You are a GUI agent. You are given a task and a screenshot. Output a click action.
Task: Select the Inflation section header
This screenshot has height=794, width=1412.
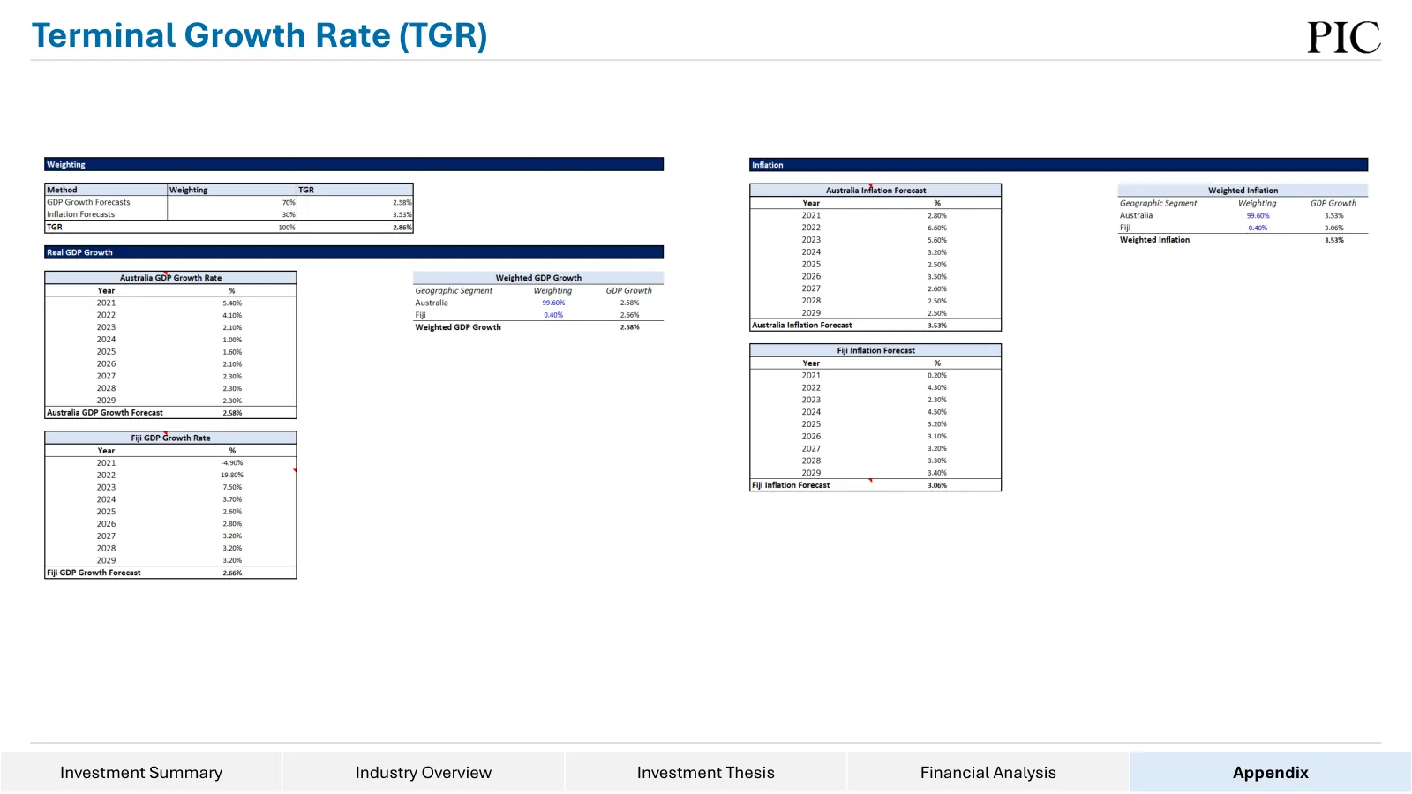click(x=1059, y=165)
